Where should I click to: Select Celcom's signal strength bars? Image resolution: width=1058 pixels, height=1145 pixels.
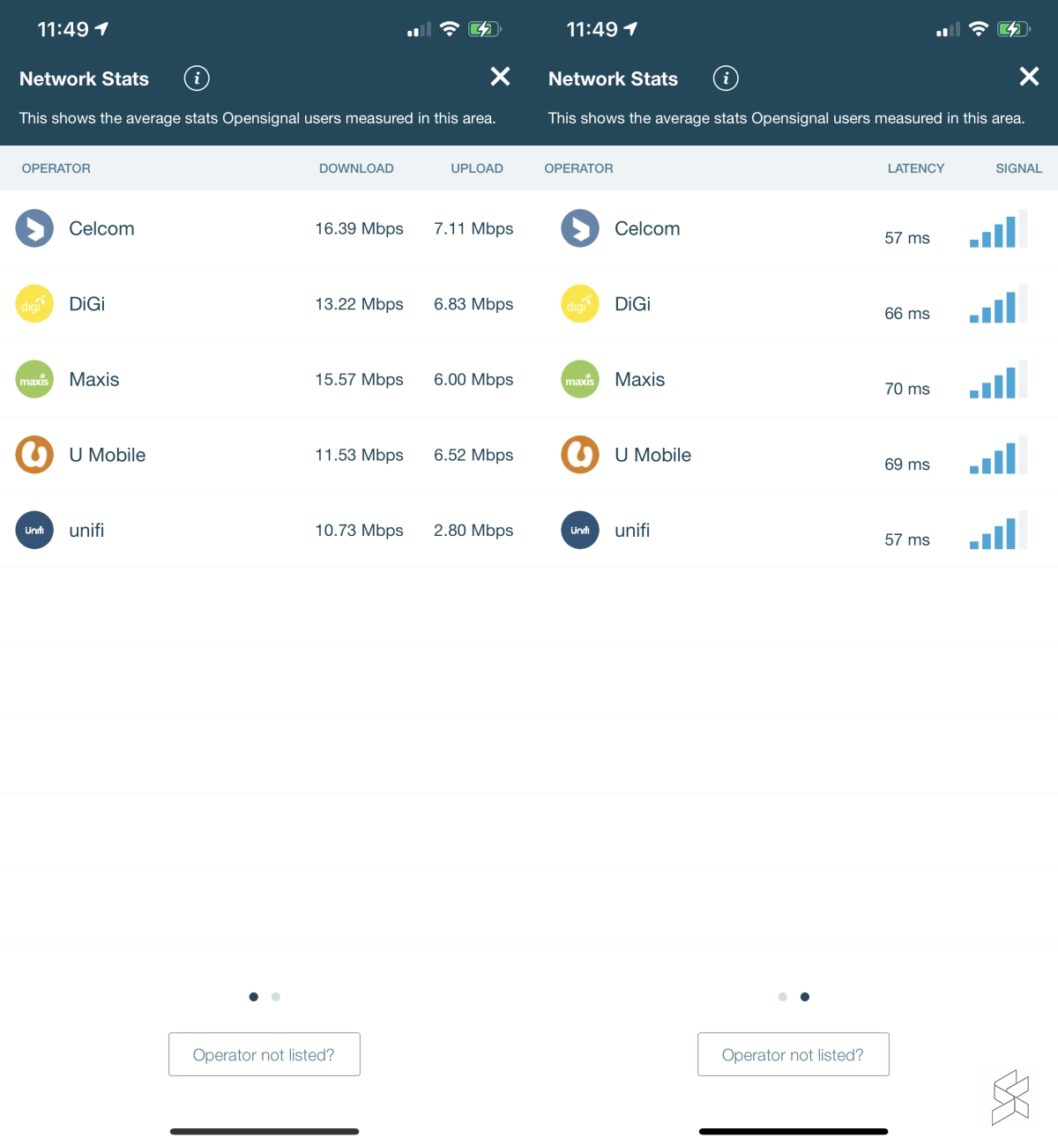999,230
